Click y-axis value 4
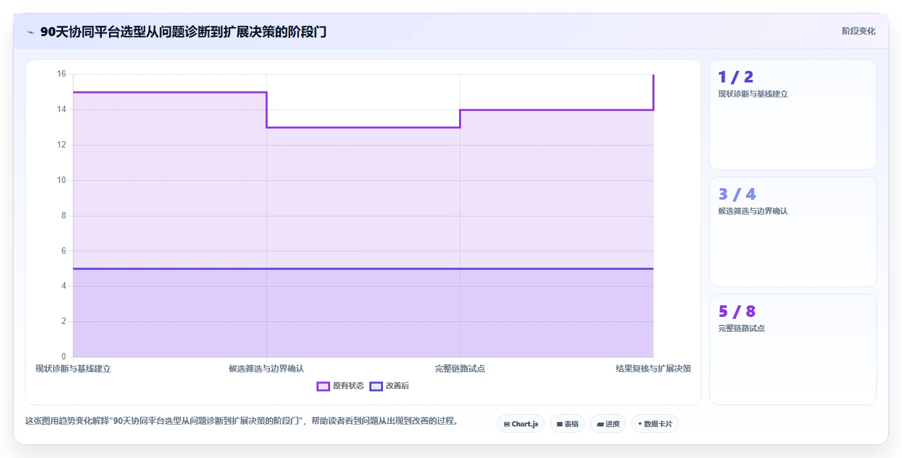This screenshot has height=458, width=902. [64, 286]
